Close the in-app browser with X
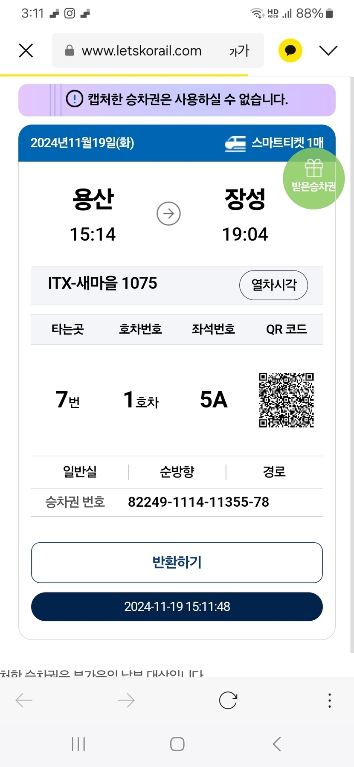This screenshot has width=354, height=767. pos(26,51)
